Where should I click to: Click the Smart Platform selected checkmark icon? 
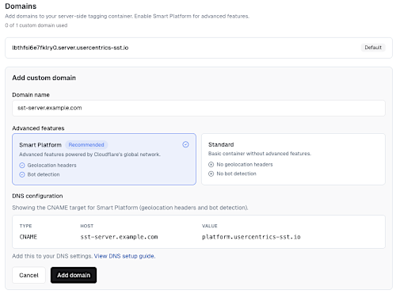point(185,144)
